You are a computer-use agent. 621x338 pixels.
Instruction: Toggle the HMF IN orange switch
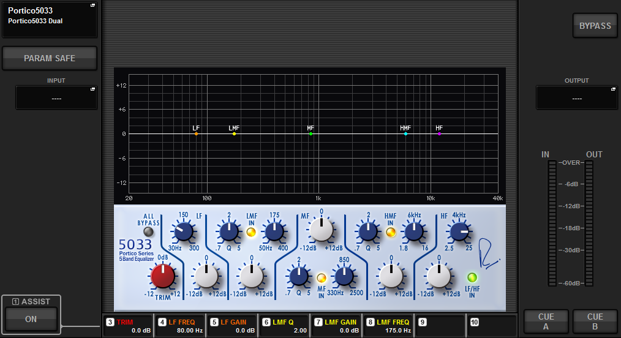(391, 232)
